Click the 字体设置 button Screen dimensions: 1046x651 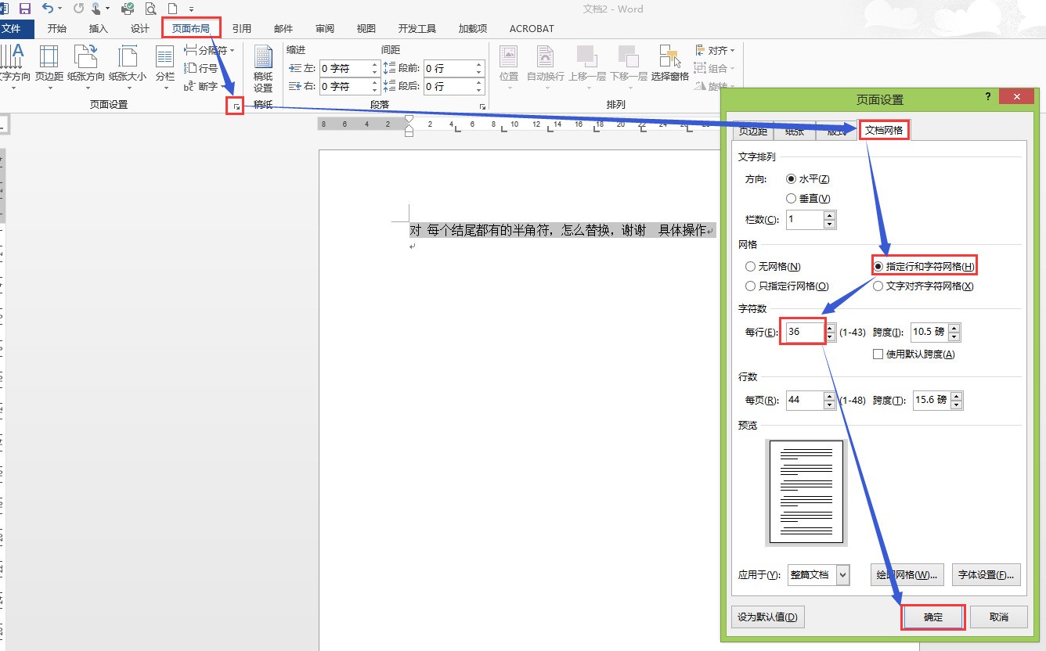click(x=986, y=575)
